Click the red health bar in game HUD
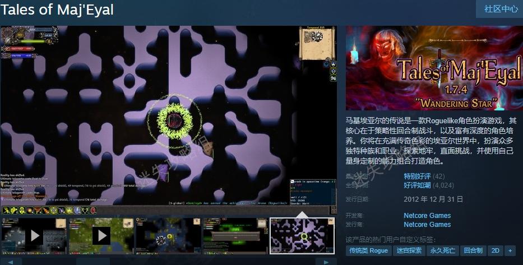This screenshot has height=265, width=523. tap(18, 49)
